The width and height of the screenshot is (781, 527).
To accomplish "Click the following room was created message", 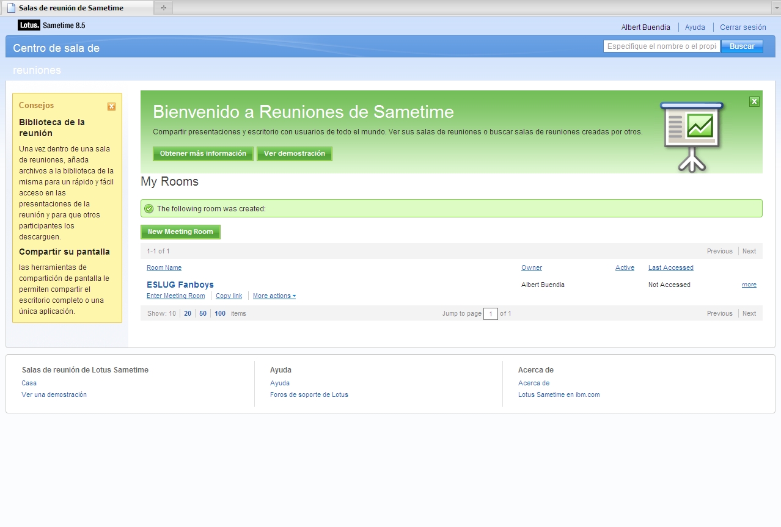I will (211, 209).
